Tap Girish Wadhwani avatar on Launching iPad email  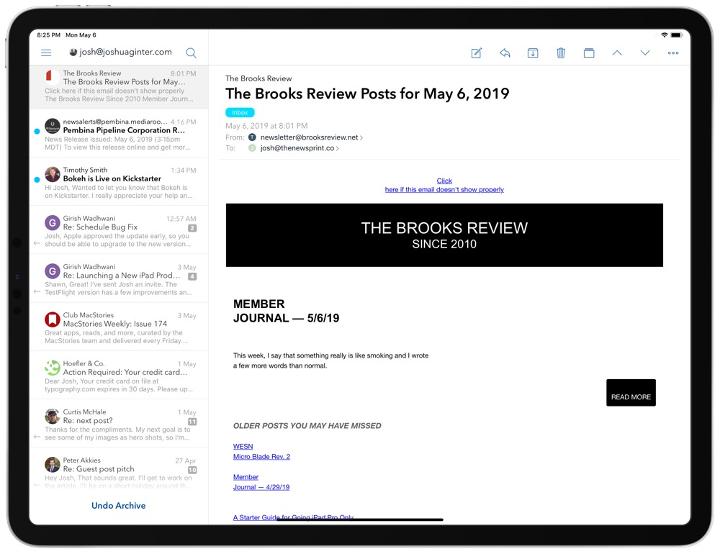point(53,271)
